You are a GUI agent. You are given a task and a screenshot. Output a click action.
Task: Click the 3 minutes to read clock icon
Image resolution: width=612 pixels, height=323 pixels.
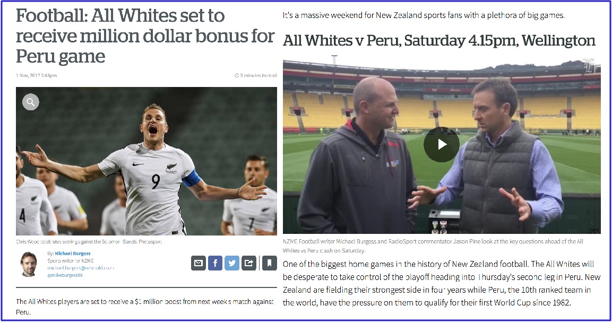coord(237,75)
